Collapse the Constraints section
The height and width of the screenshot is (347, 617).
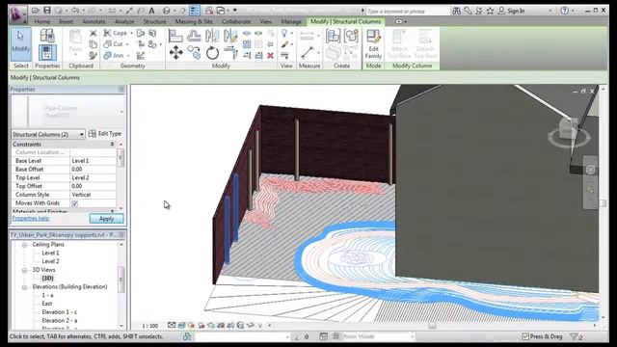click(112, 145)
